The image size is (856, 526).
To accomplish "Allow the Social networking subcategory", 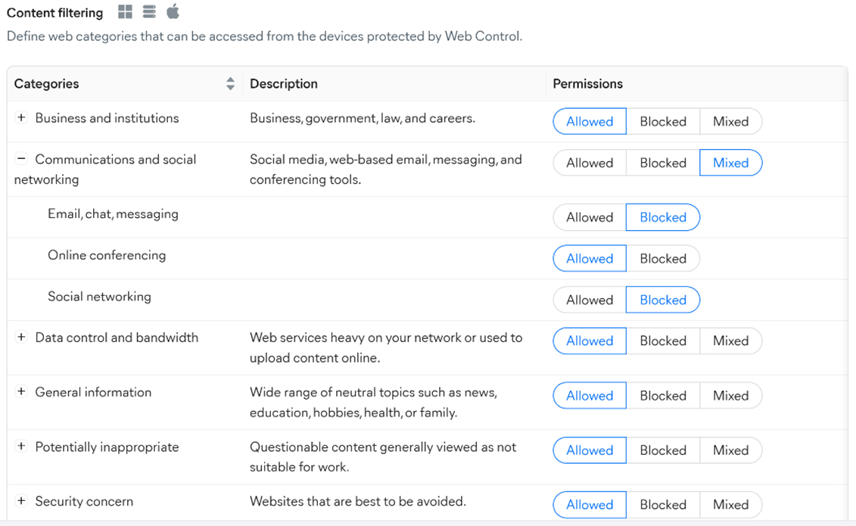I will tap(590, 300).
